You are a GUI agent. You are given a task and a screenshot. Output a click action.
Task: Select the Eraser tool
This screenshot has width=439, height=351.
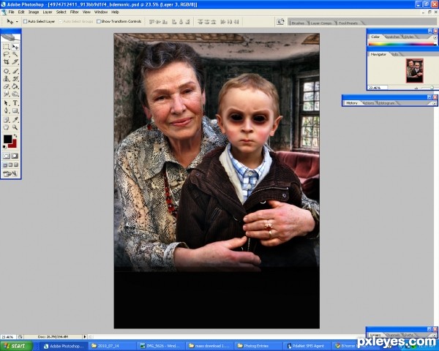7,86
